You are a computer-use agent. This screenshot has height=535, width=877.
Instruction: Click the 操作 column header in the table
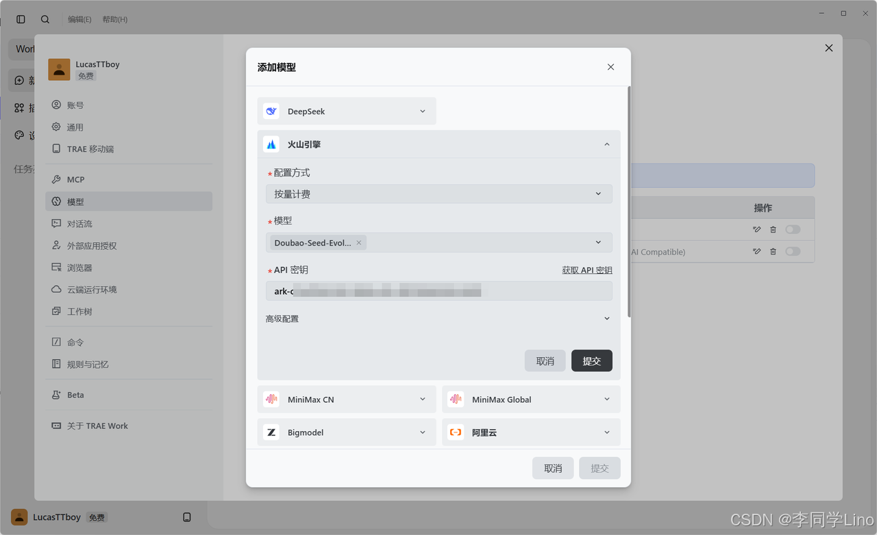[x=763, y=208]
